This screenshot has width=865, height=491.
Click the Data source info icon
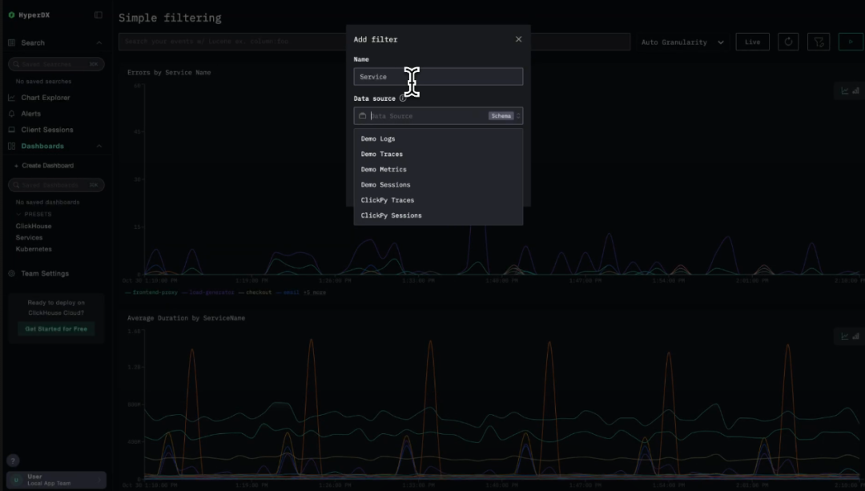pos(403,99)
